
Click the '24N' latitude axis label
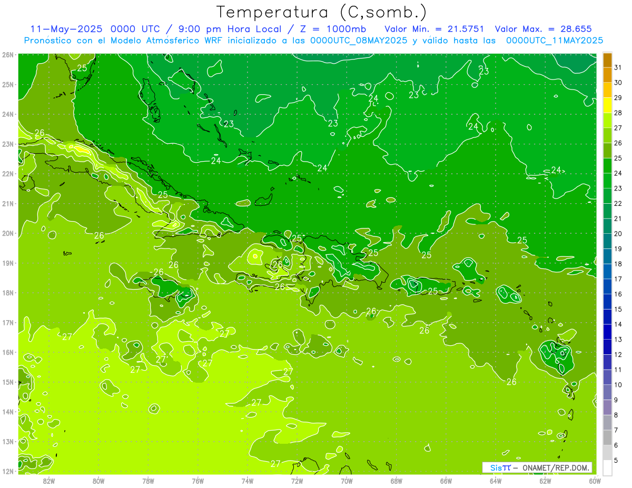[x=8, y=114]
